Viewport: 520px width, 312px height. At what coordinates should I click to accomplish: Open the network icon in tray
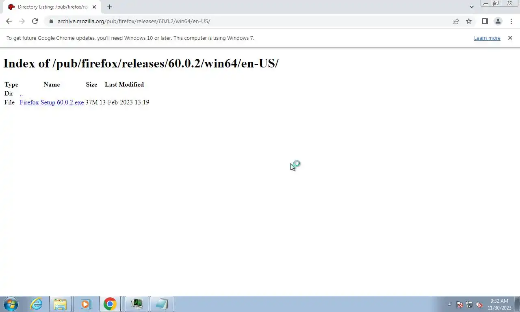tap(469, 304)
